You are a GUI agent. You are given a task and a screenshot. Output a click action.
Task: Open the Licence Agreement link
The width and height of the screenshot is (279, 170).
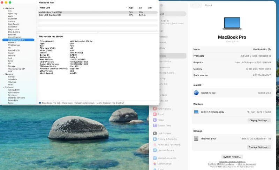(x=247, y=164)
